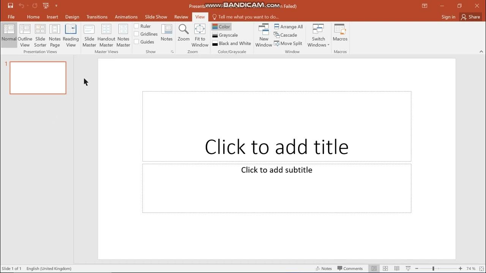This screenshot has height=273, width=486.
Task: Enable the Ruler checkbox
Action: click(x=136, y=26)
